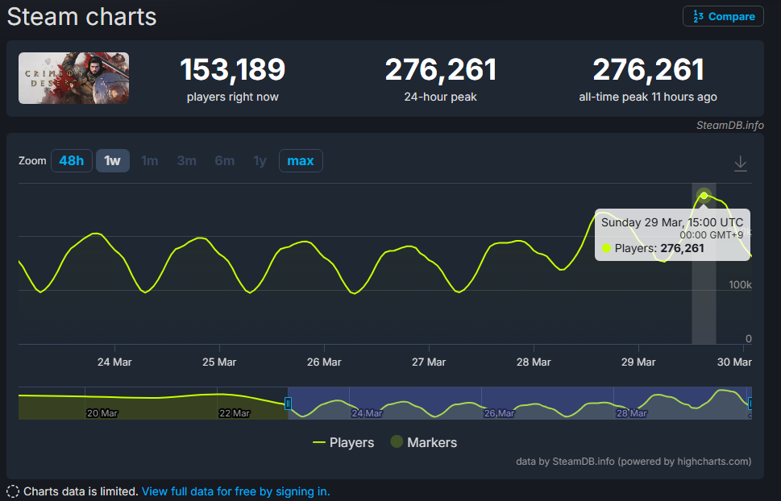781x501 pixels.
Task: Choose the 1y zoom option
Action: pyautogui.click(x=260, y=161)
